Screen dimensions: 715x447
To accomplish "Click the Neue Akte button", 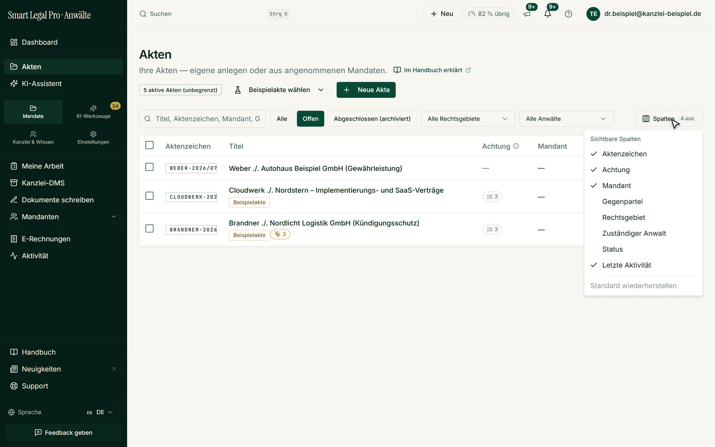I will [x=366, y=90].
